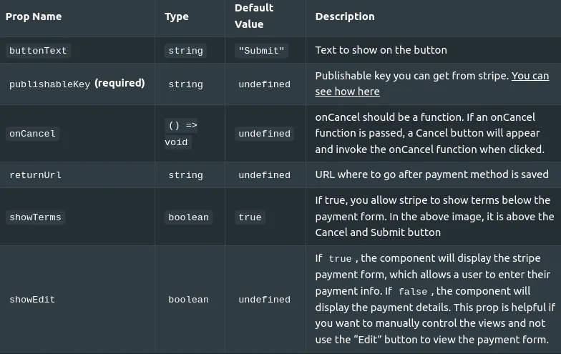Click the publishableKey prop name

50,84
